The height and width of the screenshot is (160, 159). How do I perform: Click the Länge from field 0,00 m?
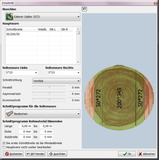(x=25, y=126)
